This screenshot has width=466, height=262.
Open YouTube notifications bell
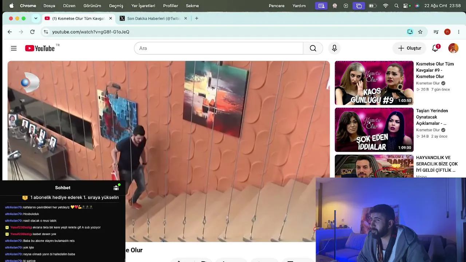(x=435, y=48)
